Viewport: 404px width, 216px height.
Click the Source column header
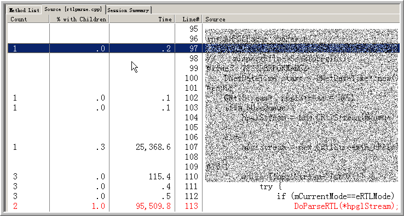[301, 19]
